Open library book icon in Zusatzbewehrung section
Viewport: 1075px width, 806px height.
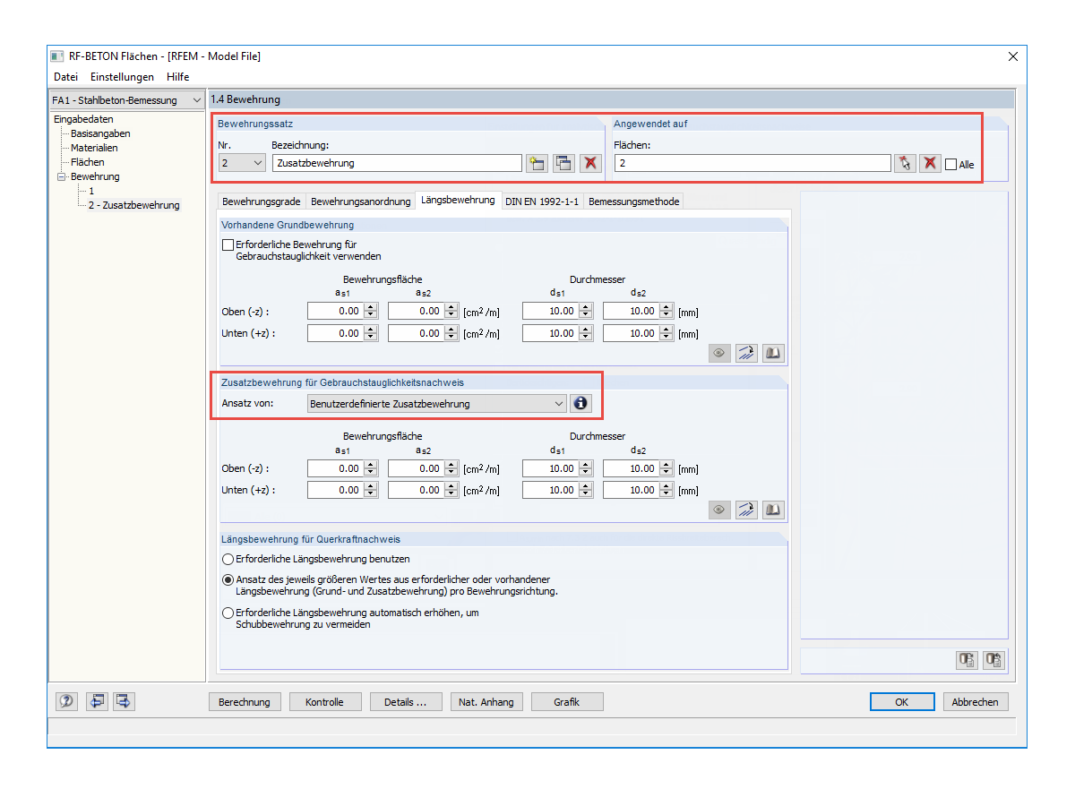pyautogui.click(x=773, y=510)
